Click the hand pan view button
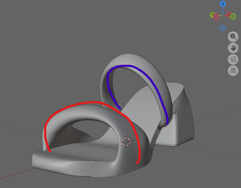Screen dimensions: 241x188 point(233,48)
